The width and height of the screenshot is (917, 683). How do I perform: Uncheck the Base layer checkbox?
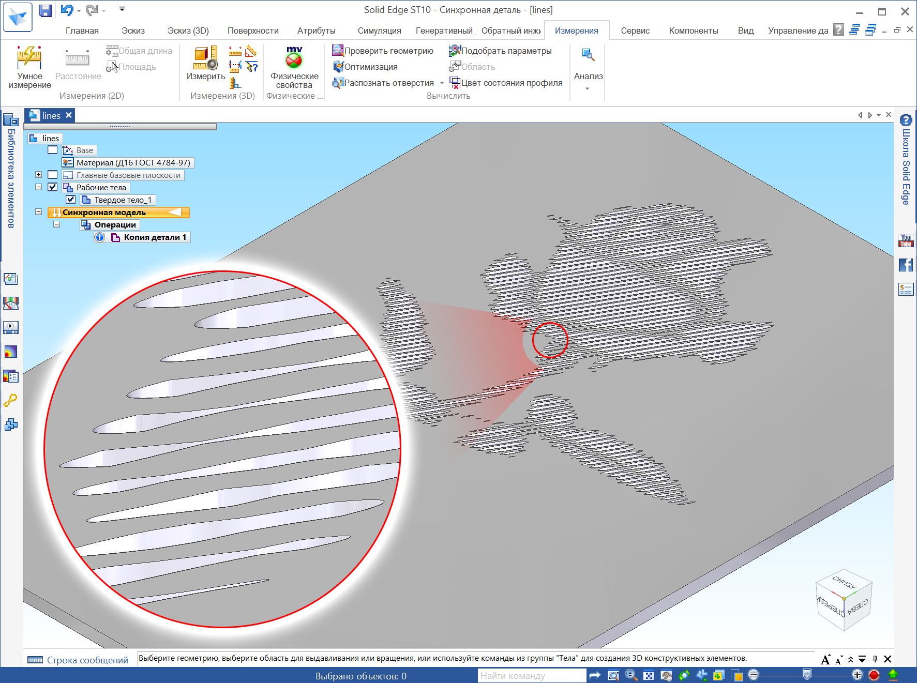[x=52, y=150]
